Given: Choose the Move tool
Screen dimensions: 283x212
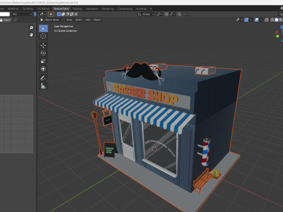Looking at the screenshot, I should click(x=43, y=45).
